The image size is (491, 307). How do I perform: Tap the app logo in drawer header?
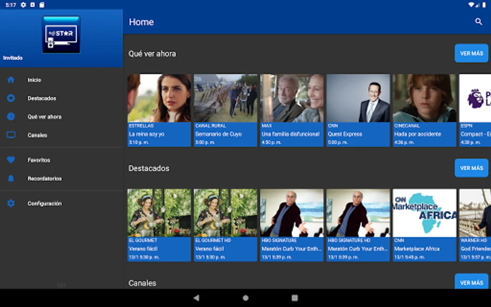click(x=61, y=35)
